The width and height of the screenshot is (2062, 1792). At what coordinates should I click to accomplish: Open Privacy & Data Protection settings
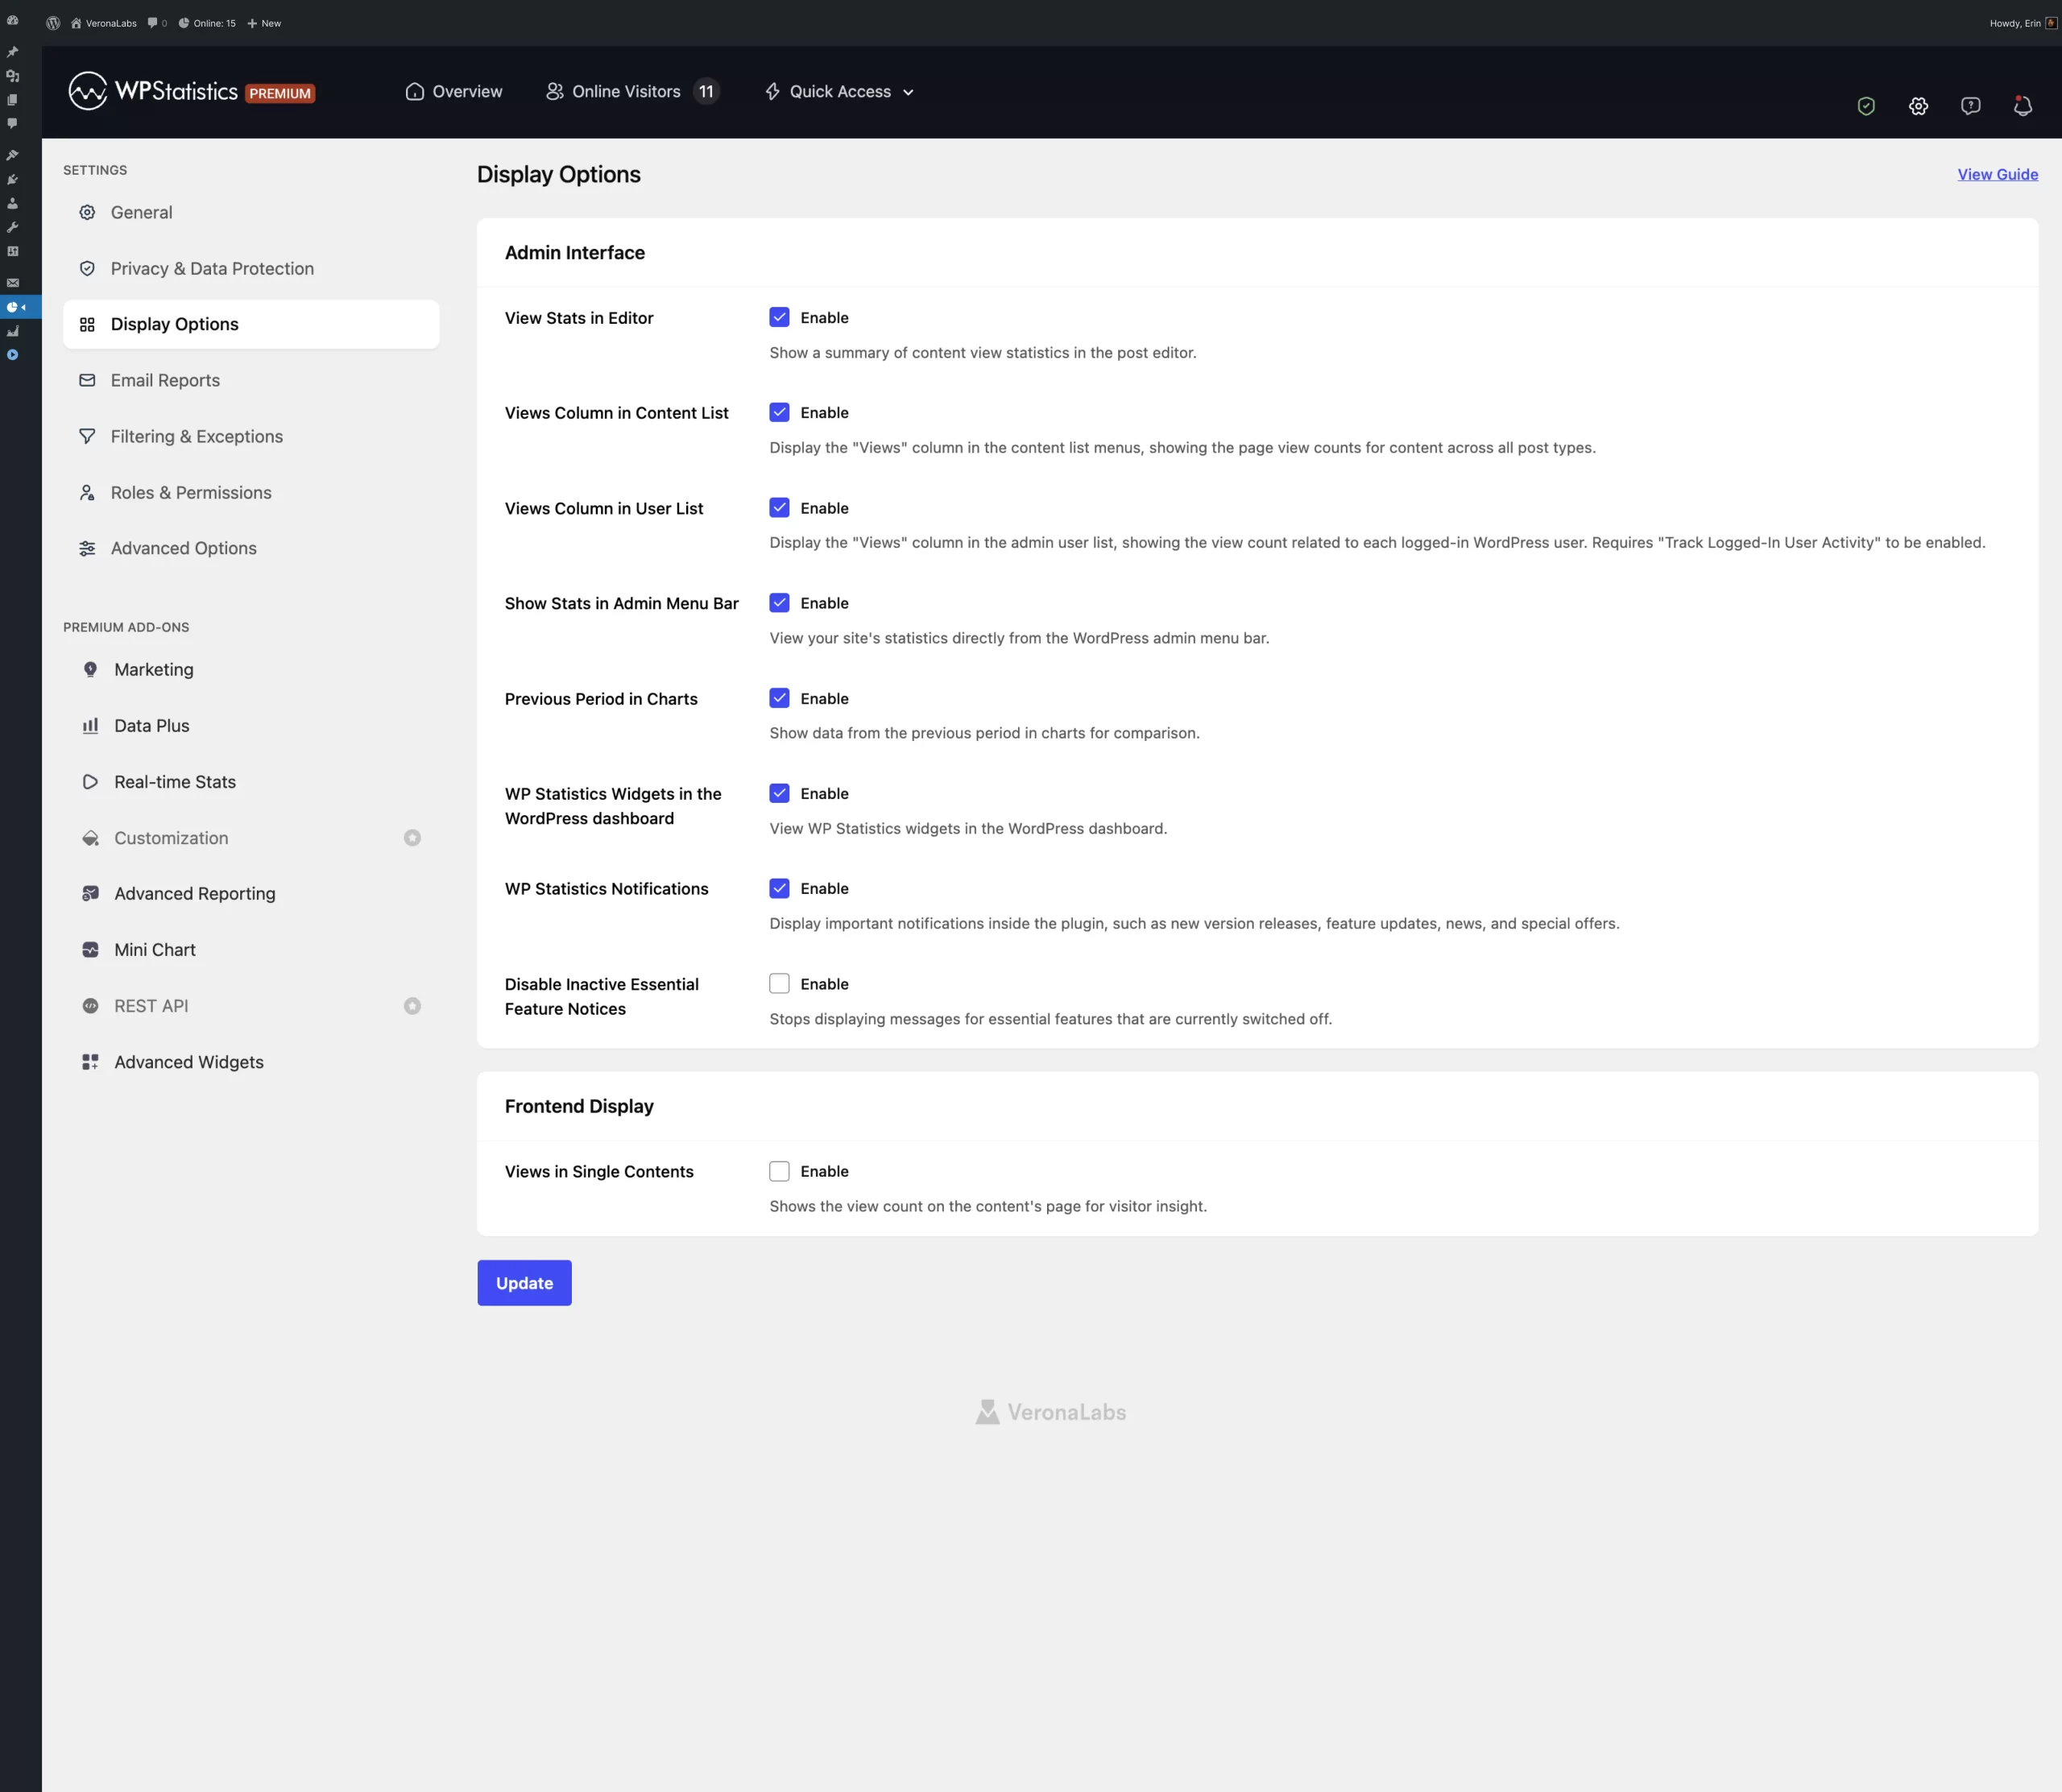point(251,268)
